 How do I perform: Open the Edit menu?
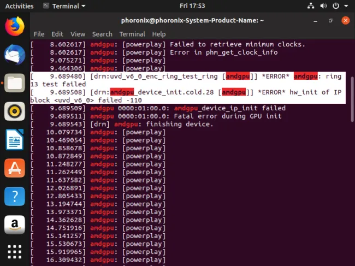pyautogui.click(x=57, y=34)
